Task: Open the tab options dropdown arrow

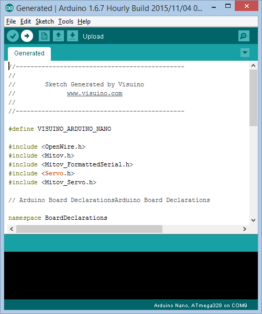Action: [245, 53]
